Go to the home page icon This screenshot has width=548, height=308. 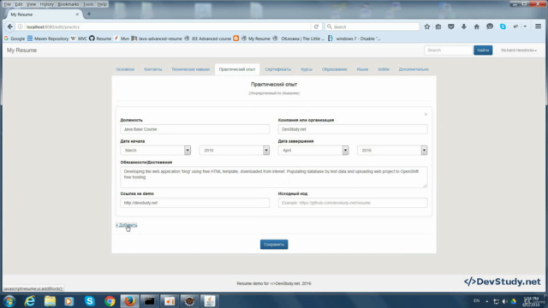click(x=476, y=27)
